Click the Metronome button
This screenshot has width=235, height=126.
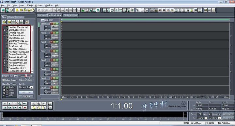(x=228, y=118)
